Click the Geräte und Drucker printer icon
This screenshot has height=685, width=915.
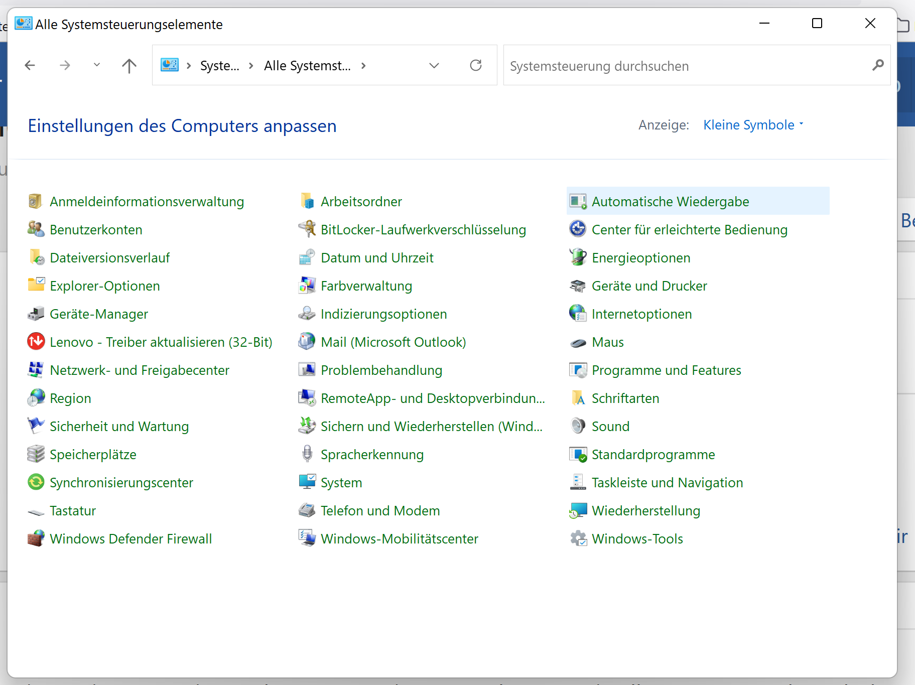pyautogui.click(x=578, y=286)
